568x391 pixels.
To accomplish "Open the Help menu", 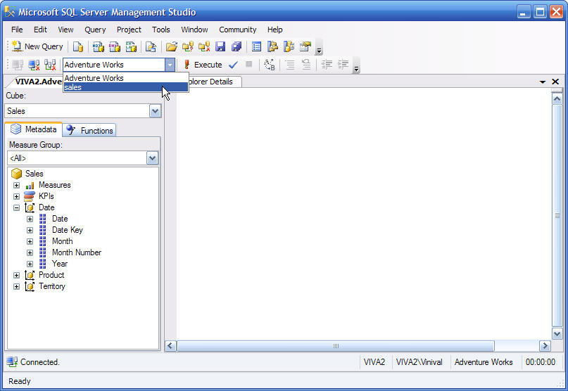I will tap(275, 30).
